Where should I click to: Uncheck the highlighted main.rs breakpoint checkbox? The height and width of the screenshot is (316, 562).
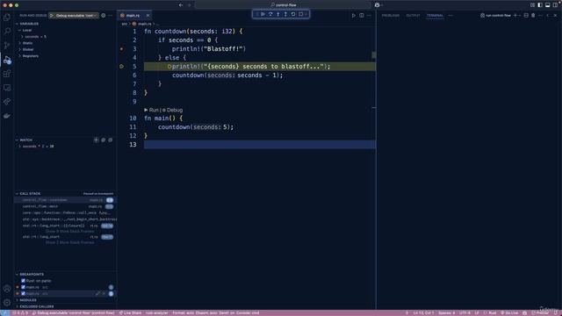point(24,293)
